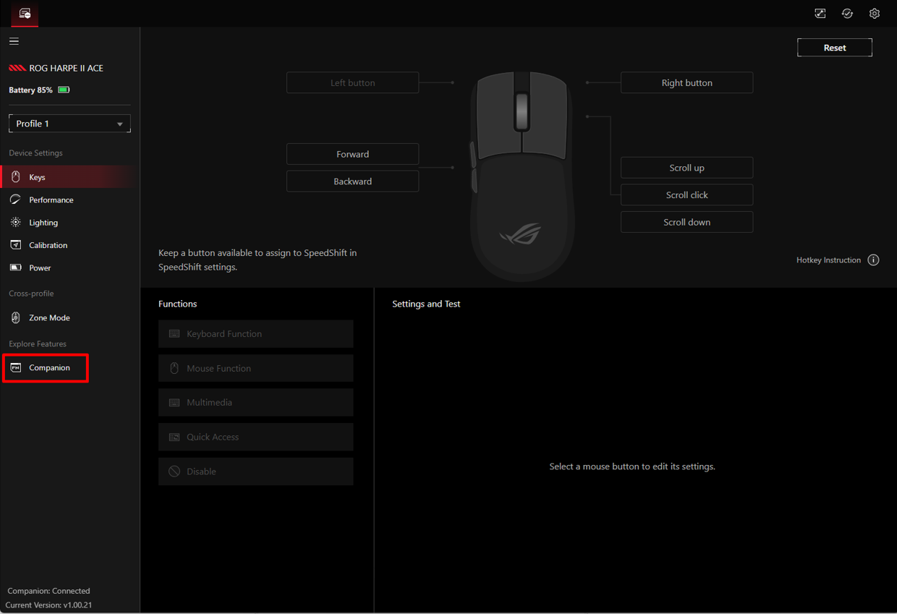Click the mouse illustration image
The height and width of the screenshot is (614, 897).
click(522, 176)
